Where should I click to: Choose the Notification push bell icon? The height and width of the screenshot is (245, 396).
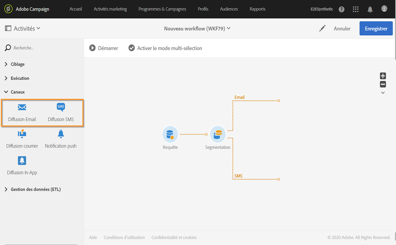(x=61, y=134)
